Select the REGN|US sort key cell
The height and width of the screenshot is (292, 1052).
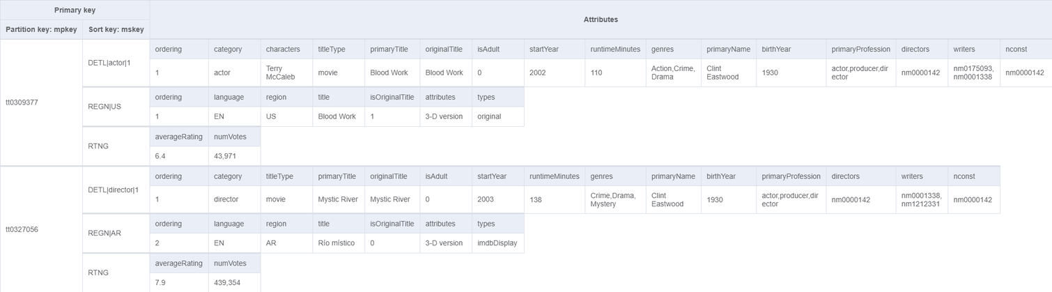116,107
